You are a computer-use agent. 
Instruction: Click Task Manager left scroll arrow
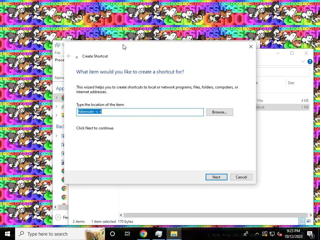[x=55, y=207]
